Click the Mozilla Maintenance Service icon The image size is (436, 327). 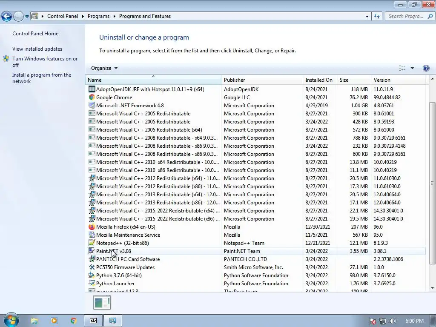point(92,235)
